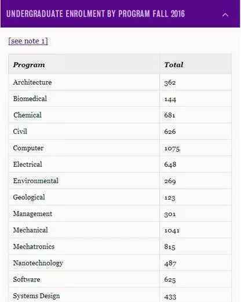Image resolution: width=241 pixels, height=302 pixels.
Task: Select the Computer program cell
Action: point(84,148)
